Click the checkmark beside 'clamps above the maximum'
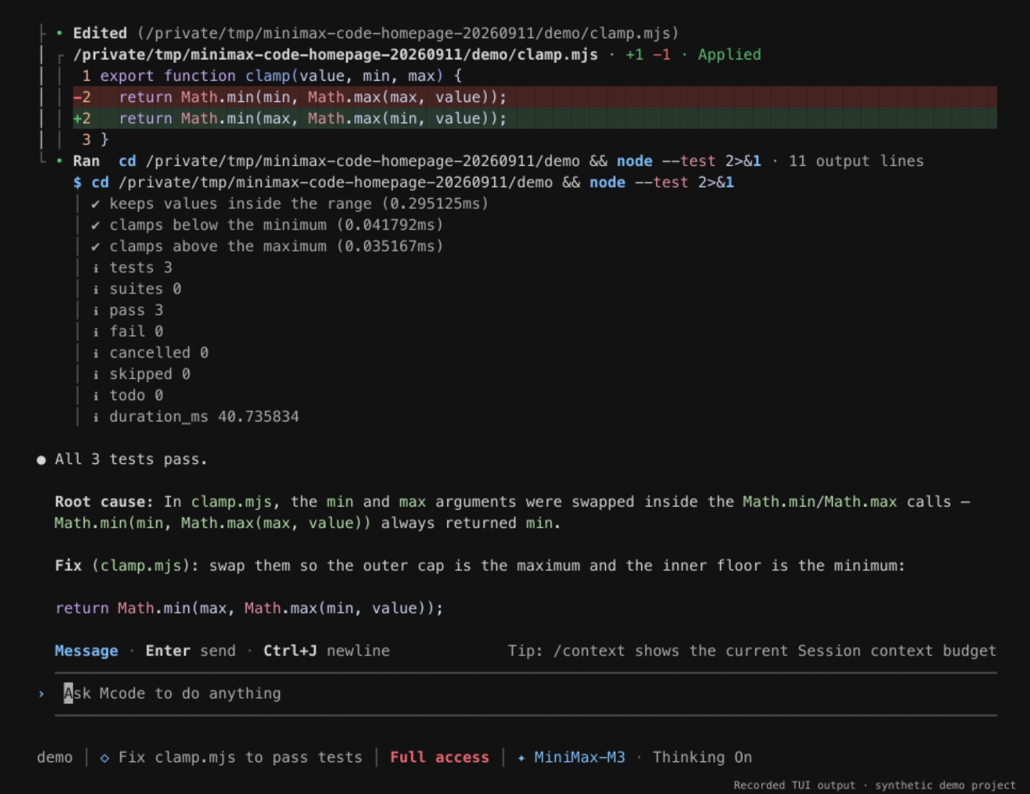1030x794 pixels. [96, 246]
